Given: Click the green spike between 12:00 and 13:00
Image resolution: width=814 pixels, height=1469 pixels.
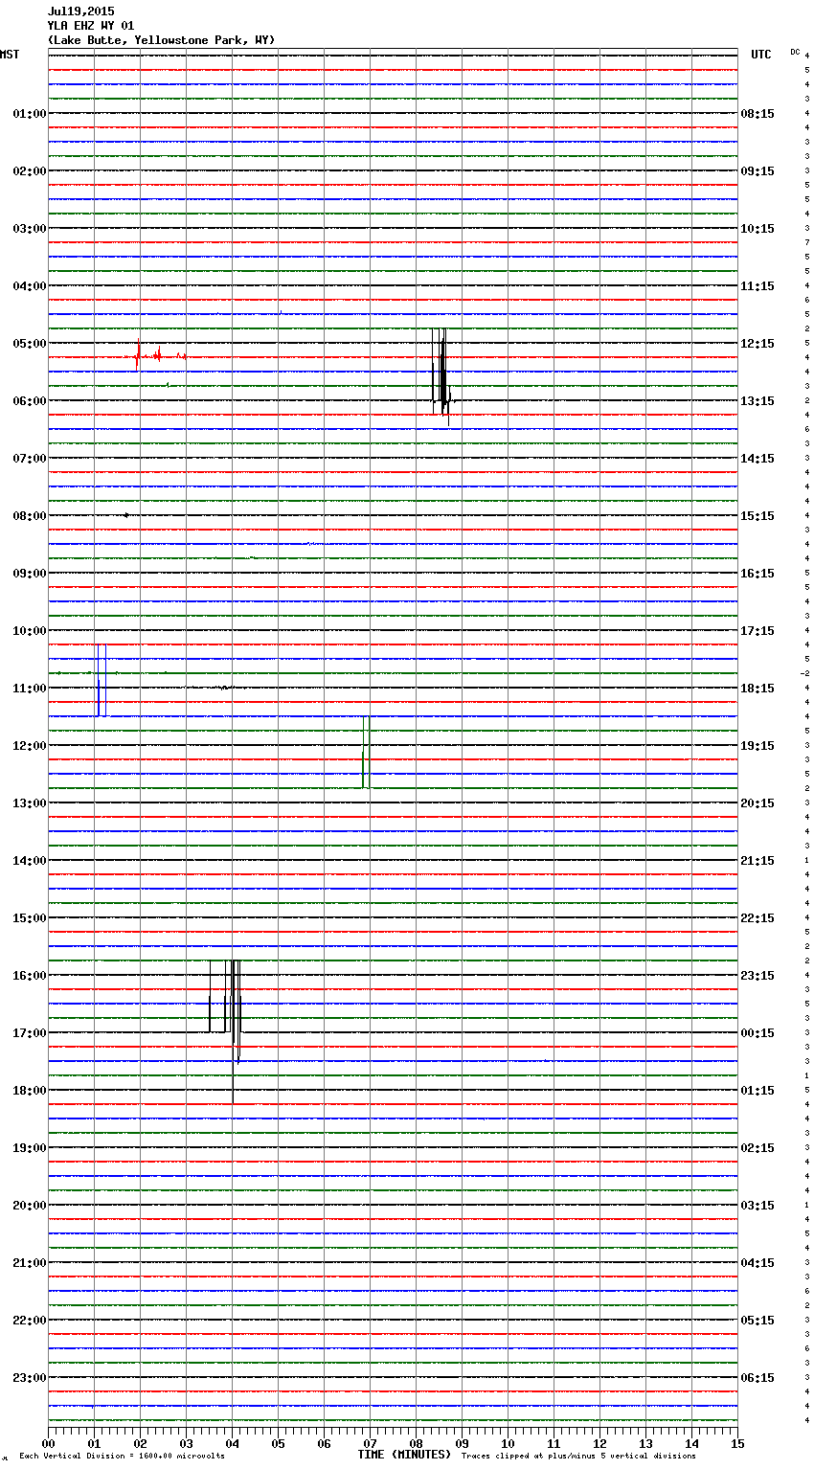Looking at the screenshot, I should 366,752.
